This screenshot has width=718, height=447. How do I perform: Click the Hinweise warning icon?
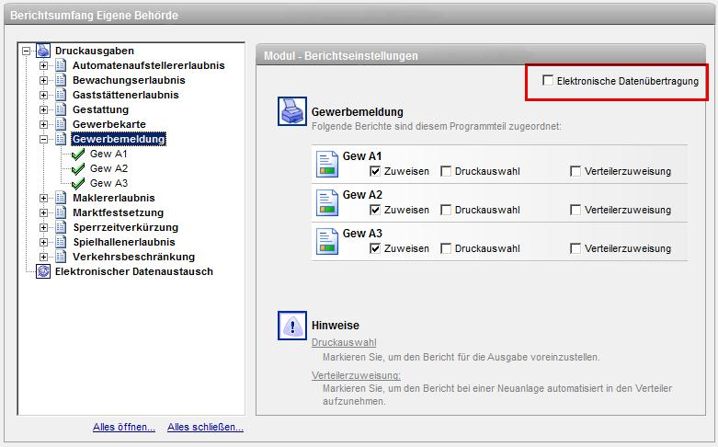click(x=291, y=327)
